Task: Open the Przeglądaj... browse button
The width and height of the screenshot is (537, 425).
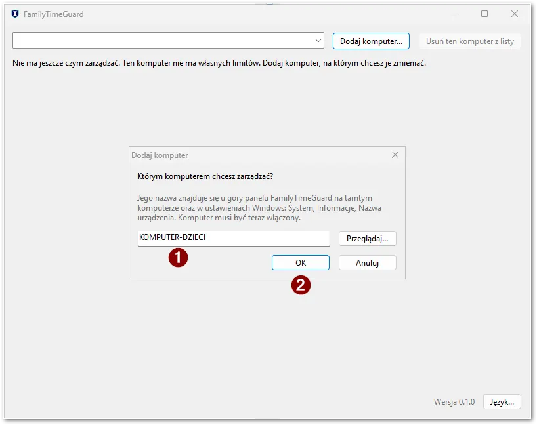Action: pos(367,239)
